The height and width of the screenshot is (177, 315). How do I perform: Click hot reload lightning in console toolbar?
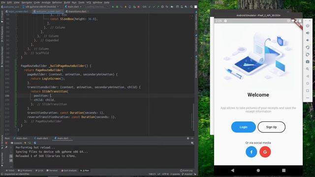tap(25, 143)
